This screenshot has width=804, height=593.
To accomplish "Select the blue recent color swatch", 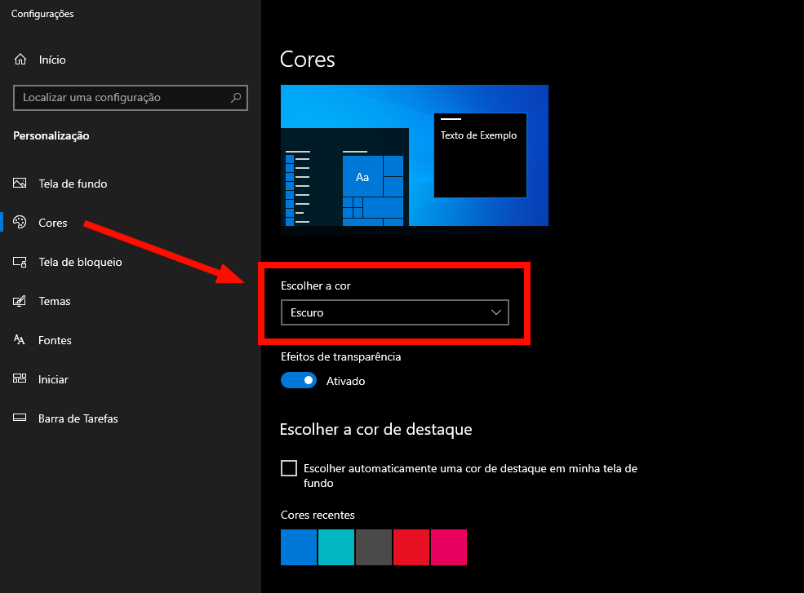I will pos(298,547).
